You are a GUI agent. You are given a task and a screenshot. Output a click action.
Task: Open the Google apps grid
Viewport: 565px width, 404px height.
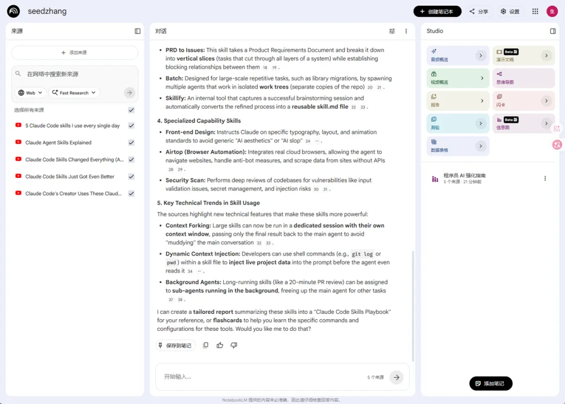click(x=535, y=12)
